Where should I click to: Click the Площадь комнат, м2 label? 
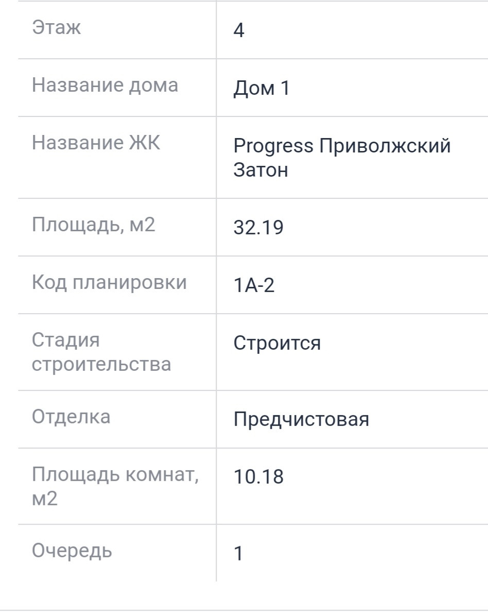pyautogui.click(x=115, y=487)
